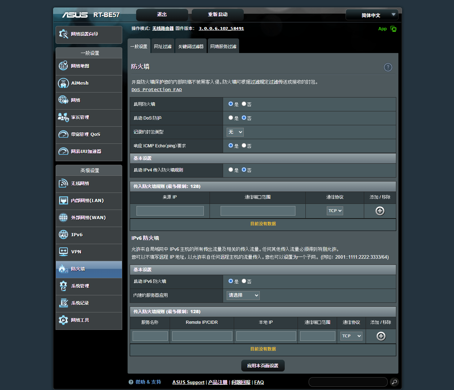Click the 应用本页面设置 button
This screenshot has height=390, width=454.
[x=263, y=365]
